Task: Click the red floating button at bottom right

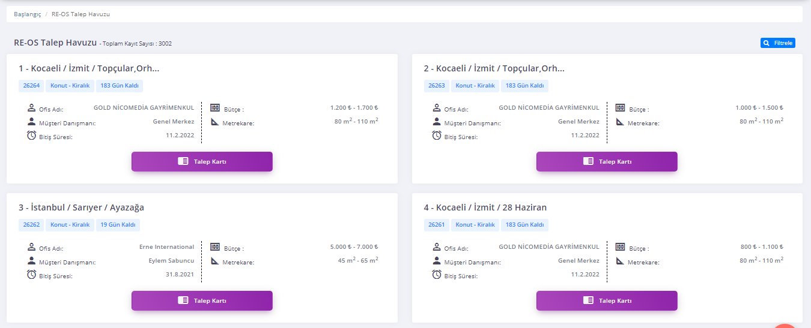Action: [x=786, y=324]
